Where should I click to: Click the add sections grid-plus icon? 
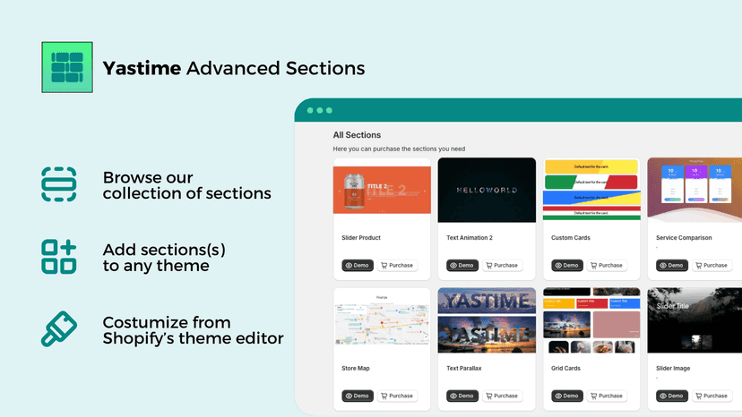[x=58, y=257]
